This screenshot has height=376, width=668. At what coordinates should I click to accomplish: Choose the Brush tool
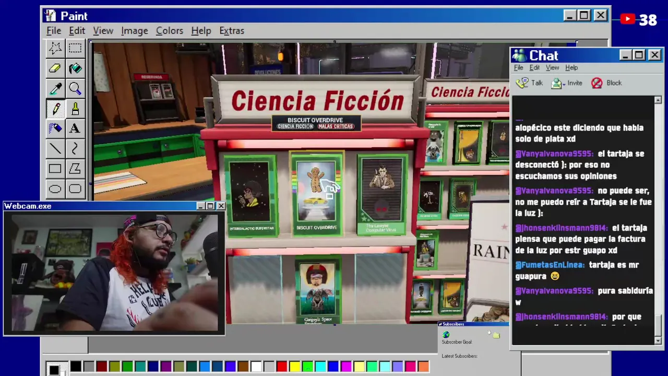(75, 108)
